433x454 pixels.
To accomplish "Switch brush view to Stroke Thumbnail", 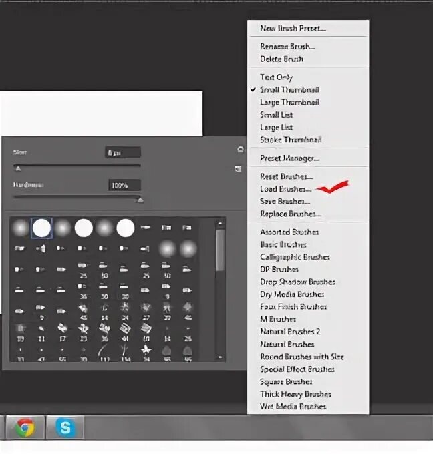I will coord(291,140).
